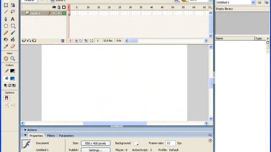Toggle Onion Skin button

(x=76, y=41)
